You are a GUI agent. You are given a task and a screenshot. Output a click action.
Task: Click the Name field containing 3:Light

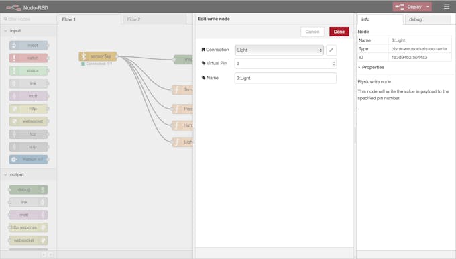pos(285,78)
